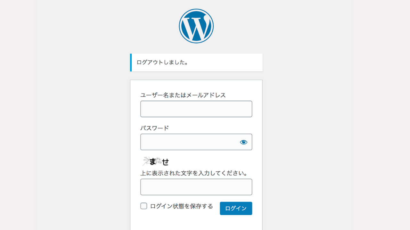Click the 上に表示された文字を入力してください。 label
Viewport: 410px width, 230px height.
(194, 173)
